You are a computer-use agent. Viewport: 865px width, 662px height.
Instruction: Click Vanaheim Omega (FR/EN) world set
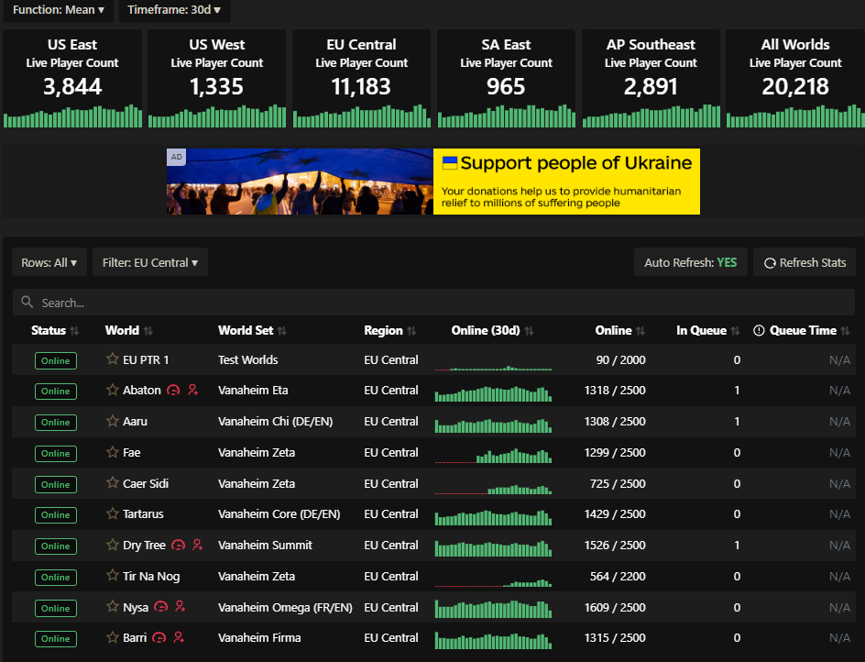tap(285, 607)
